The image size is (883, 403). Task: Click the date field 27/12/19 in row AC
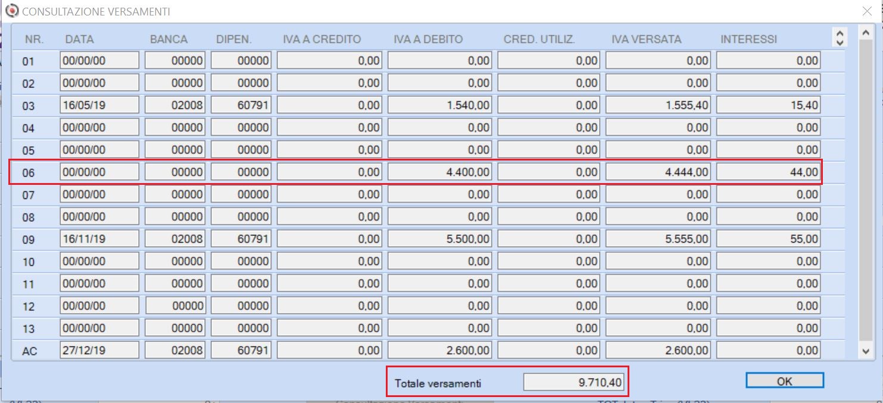(99, 351)
